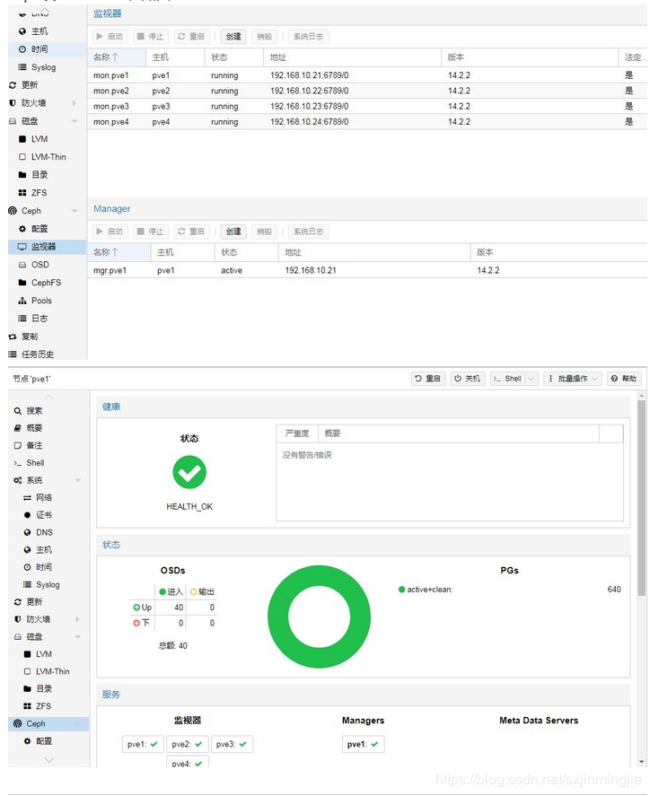Select mon.pve1 row in 监视器 table
The image size is (650, 796).
366,75
